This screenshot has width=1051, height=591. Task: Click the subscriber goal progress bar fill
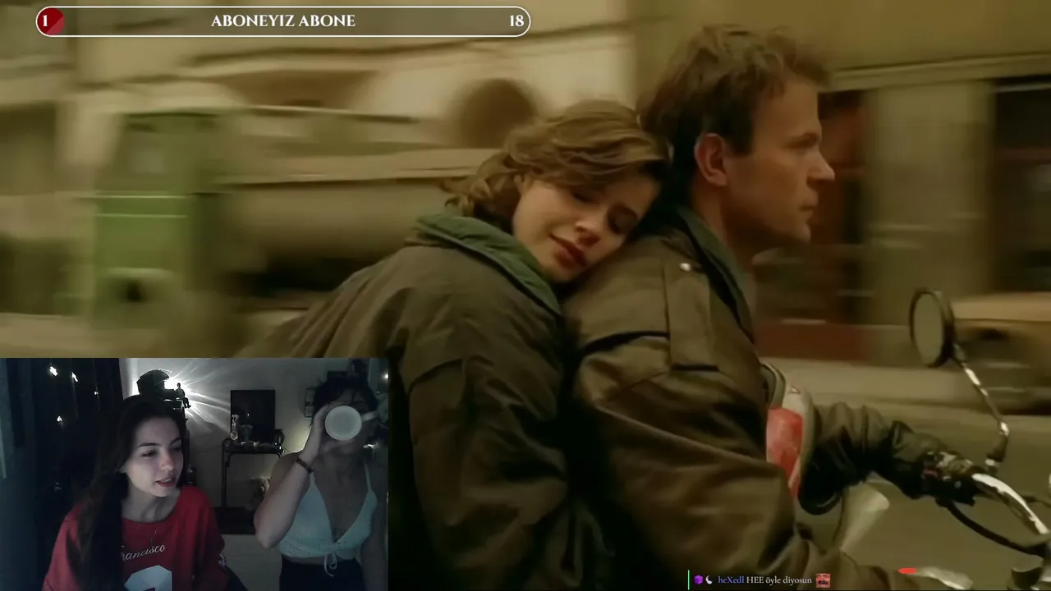tap(51, 21)
